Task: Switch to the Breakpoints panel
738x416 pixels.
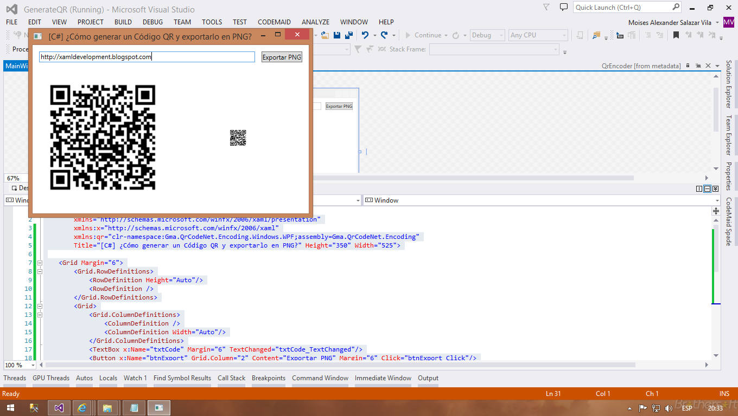Action: (269, 378)
